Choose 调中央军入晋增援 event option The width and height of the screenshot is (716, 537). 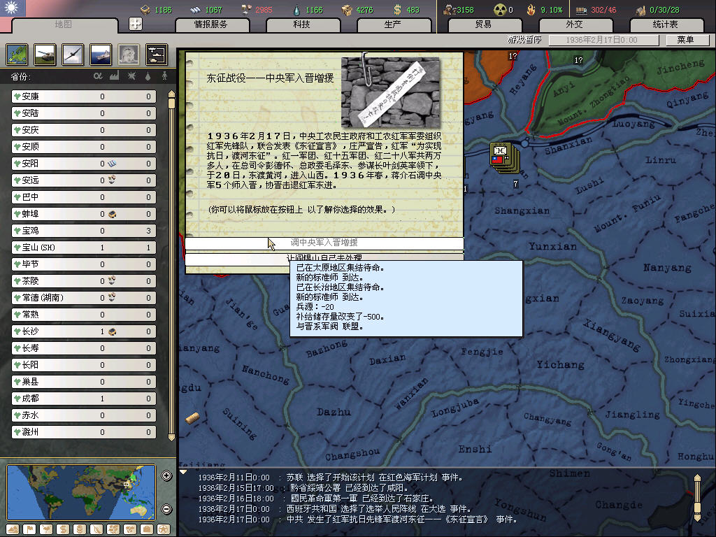click(324, 243)
